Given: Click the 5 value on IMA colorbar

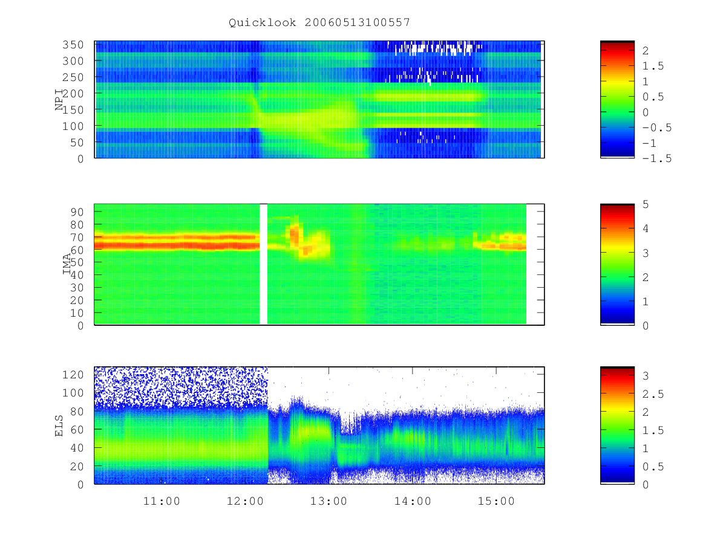Looking at the screenshot, I should pos(646,204).
